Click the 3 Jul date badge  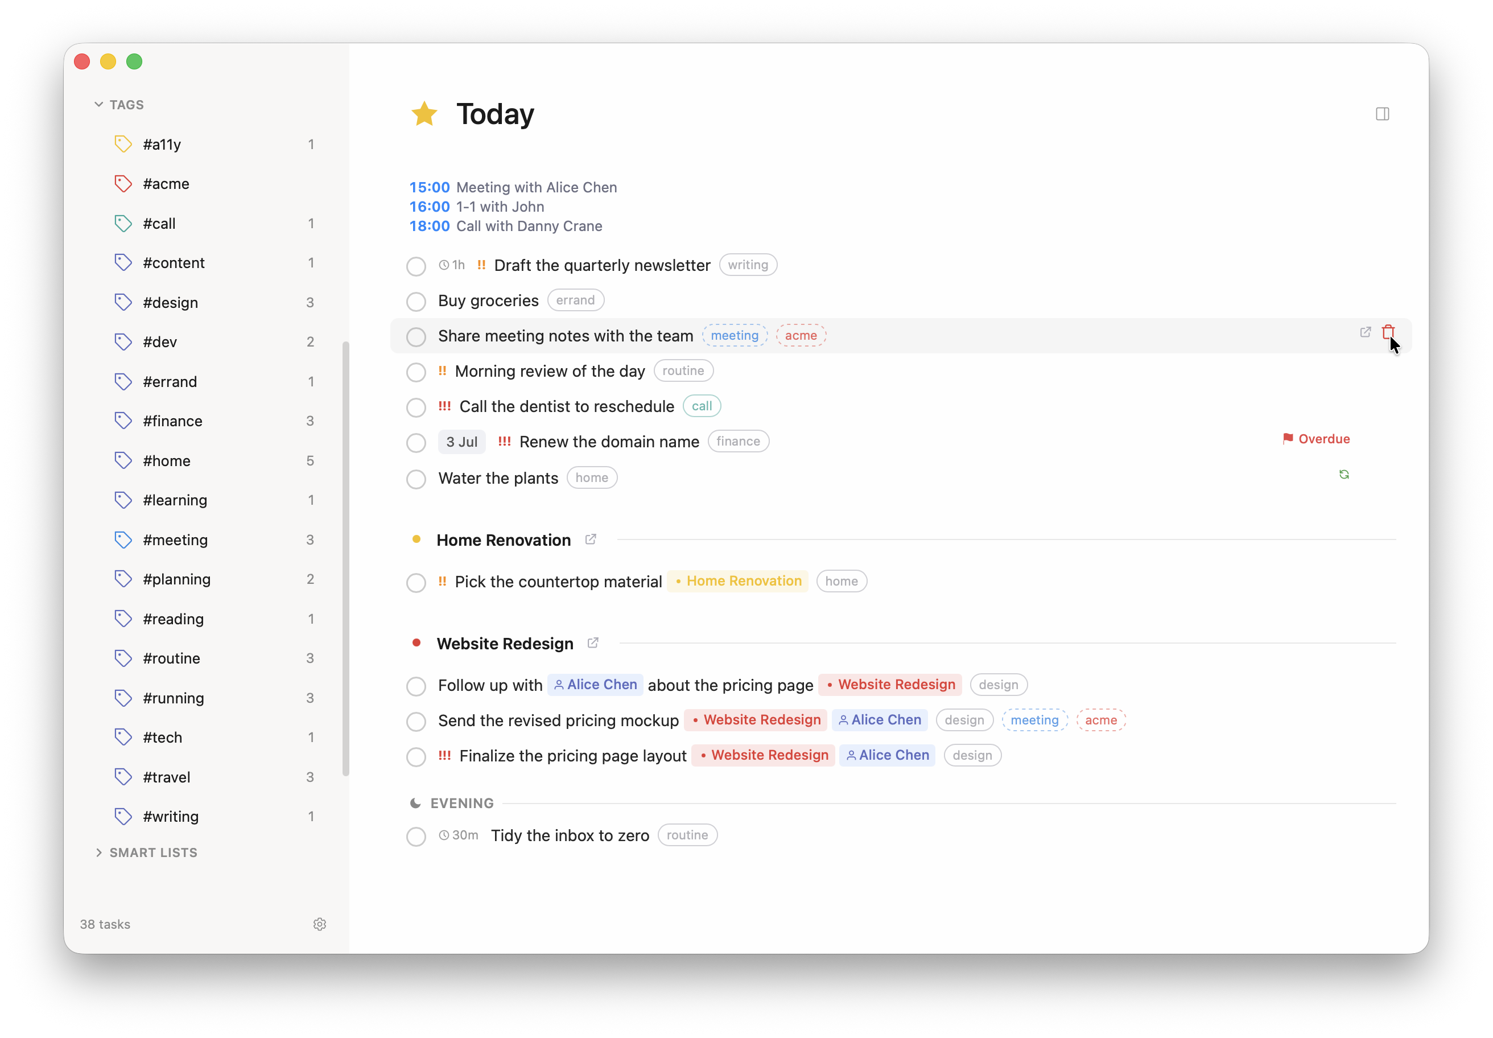pos(461,442)
